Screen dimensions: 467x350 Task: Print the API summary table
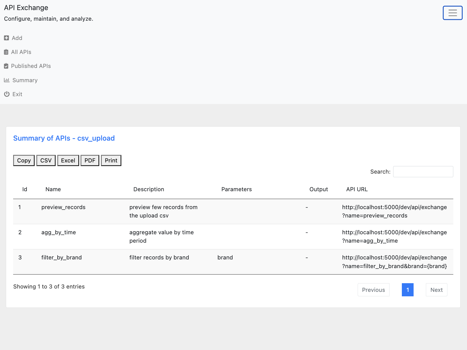111,160
